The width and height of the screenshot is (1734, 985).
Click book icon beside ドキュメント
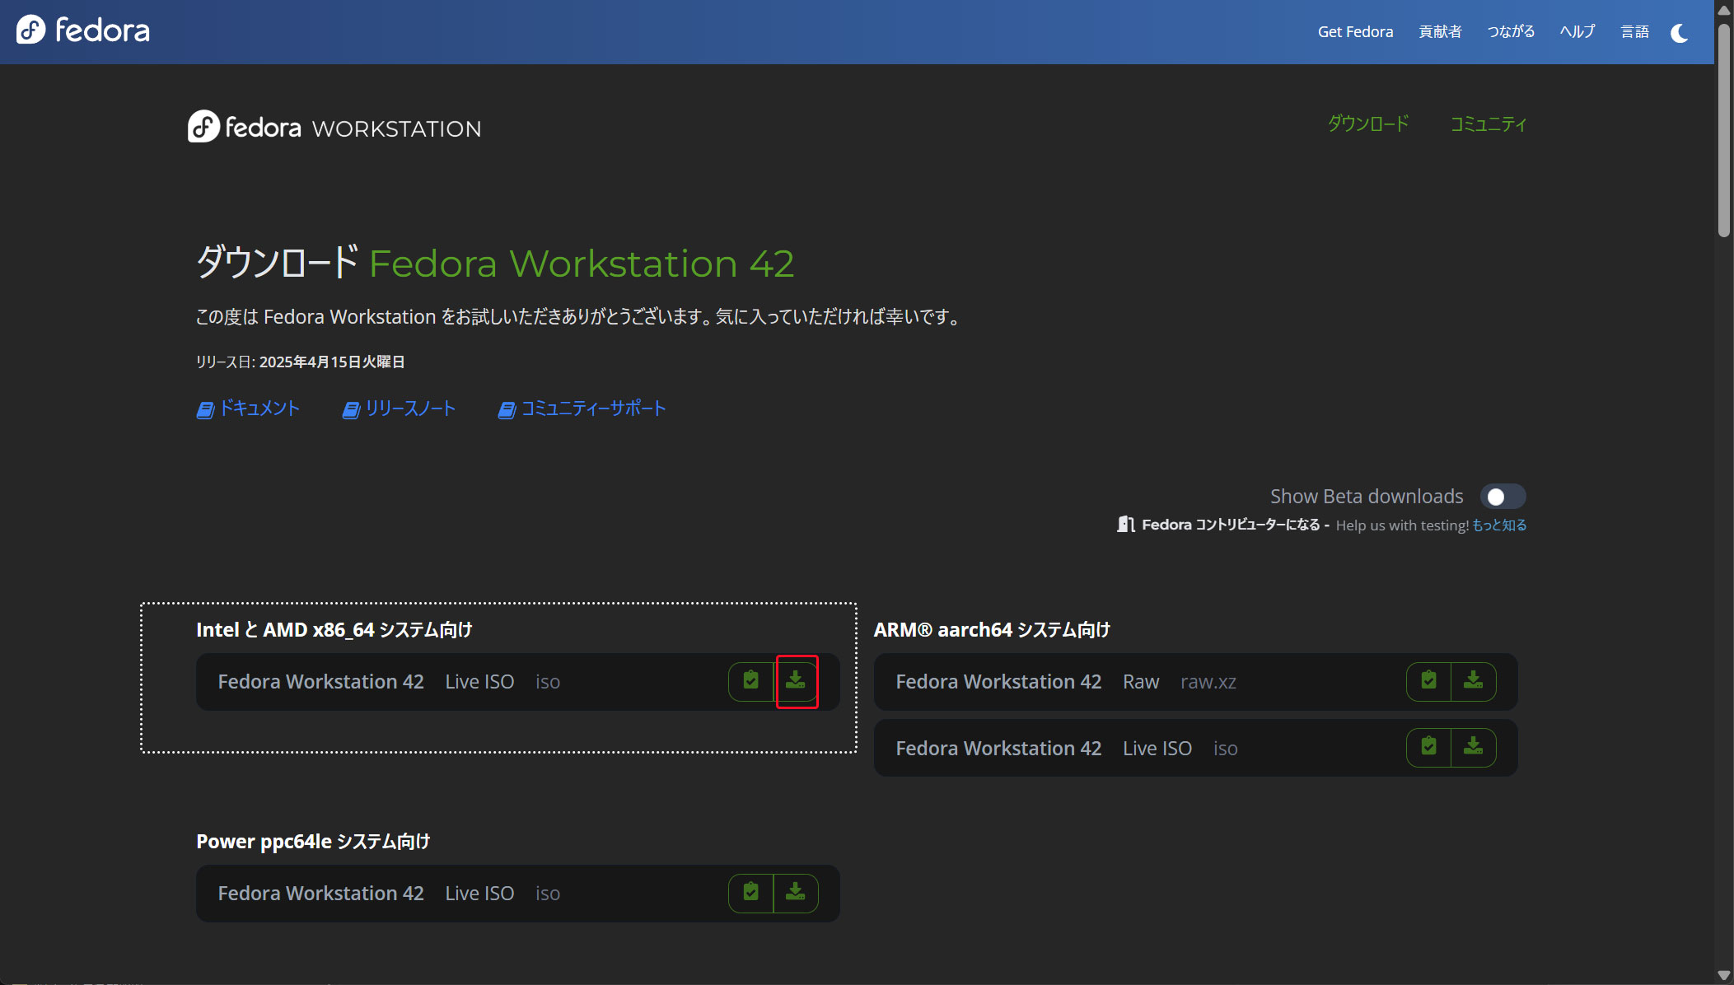pos(205,409)
